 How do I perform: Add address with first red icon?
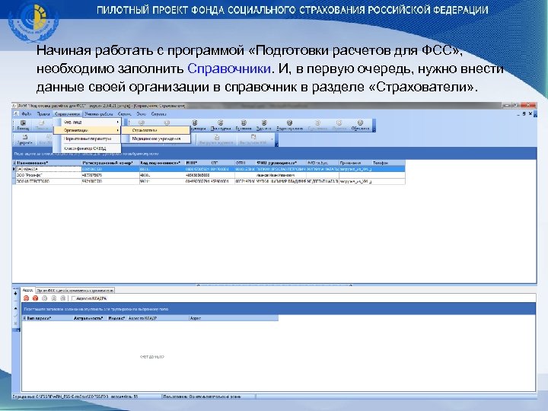click(26, 298)
